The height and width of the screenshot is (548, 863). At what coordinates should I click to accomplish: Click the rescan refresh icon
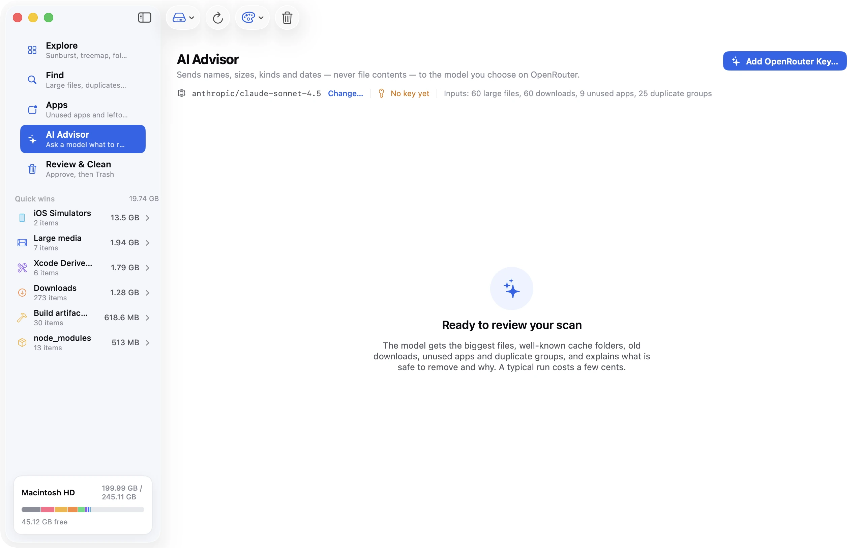pyautogui.click(x=218, y=18)
